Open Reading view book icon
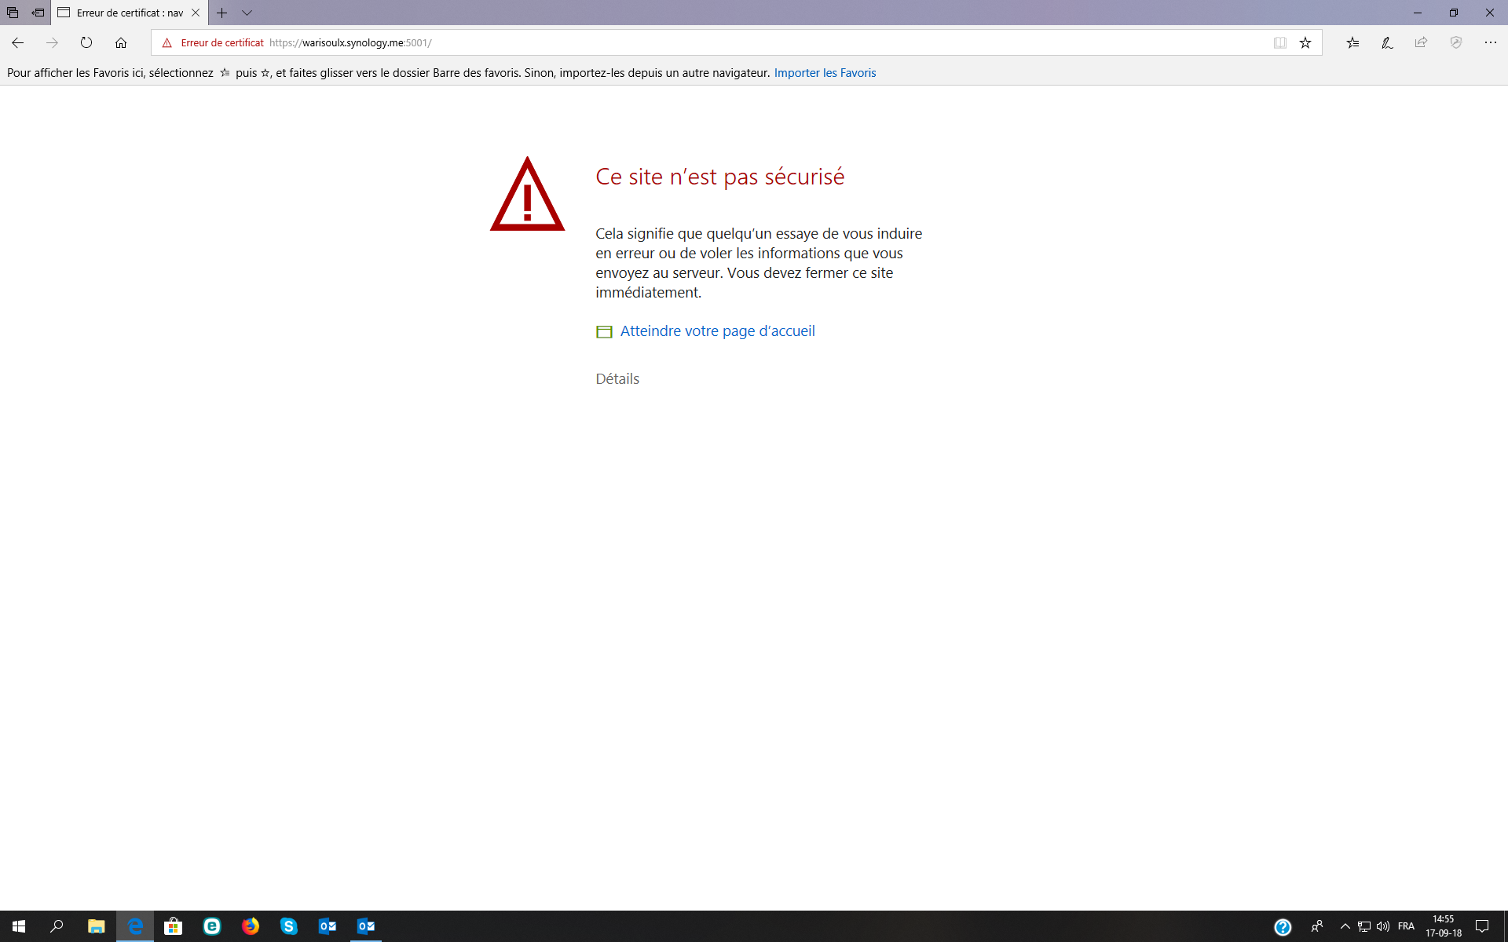The width and height of the screenshot is (1508, 942). coord(1279,42)
